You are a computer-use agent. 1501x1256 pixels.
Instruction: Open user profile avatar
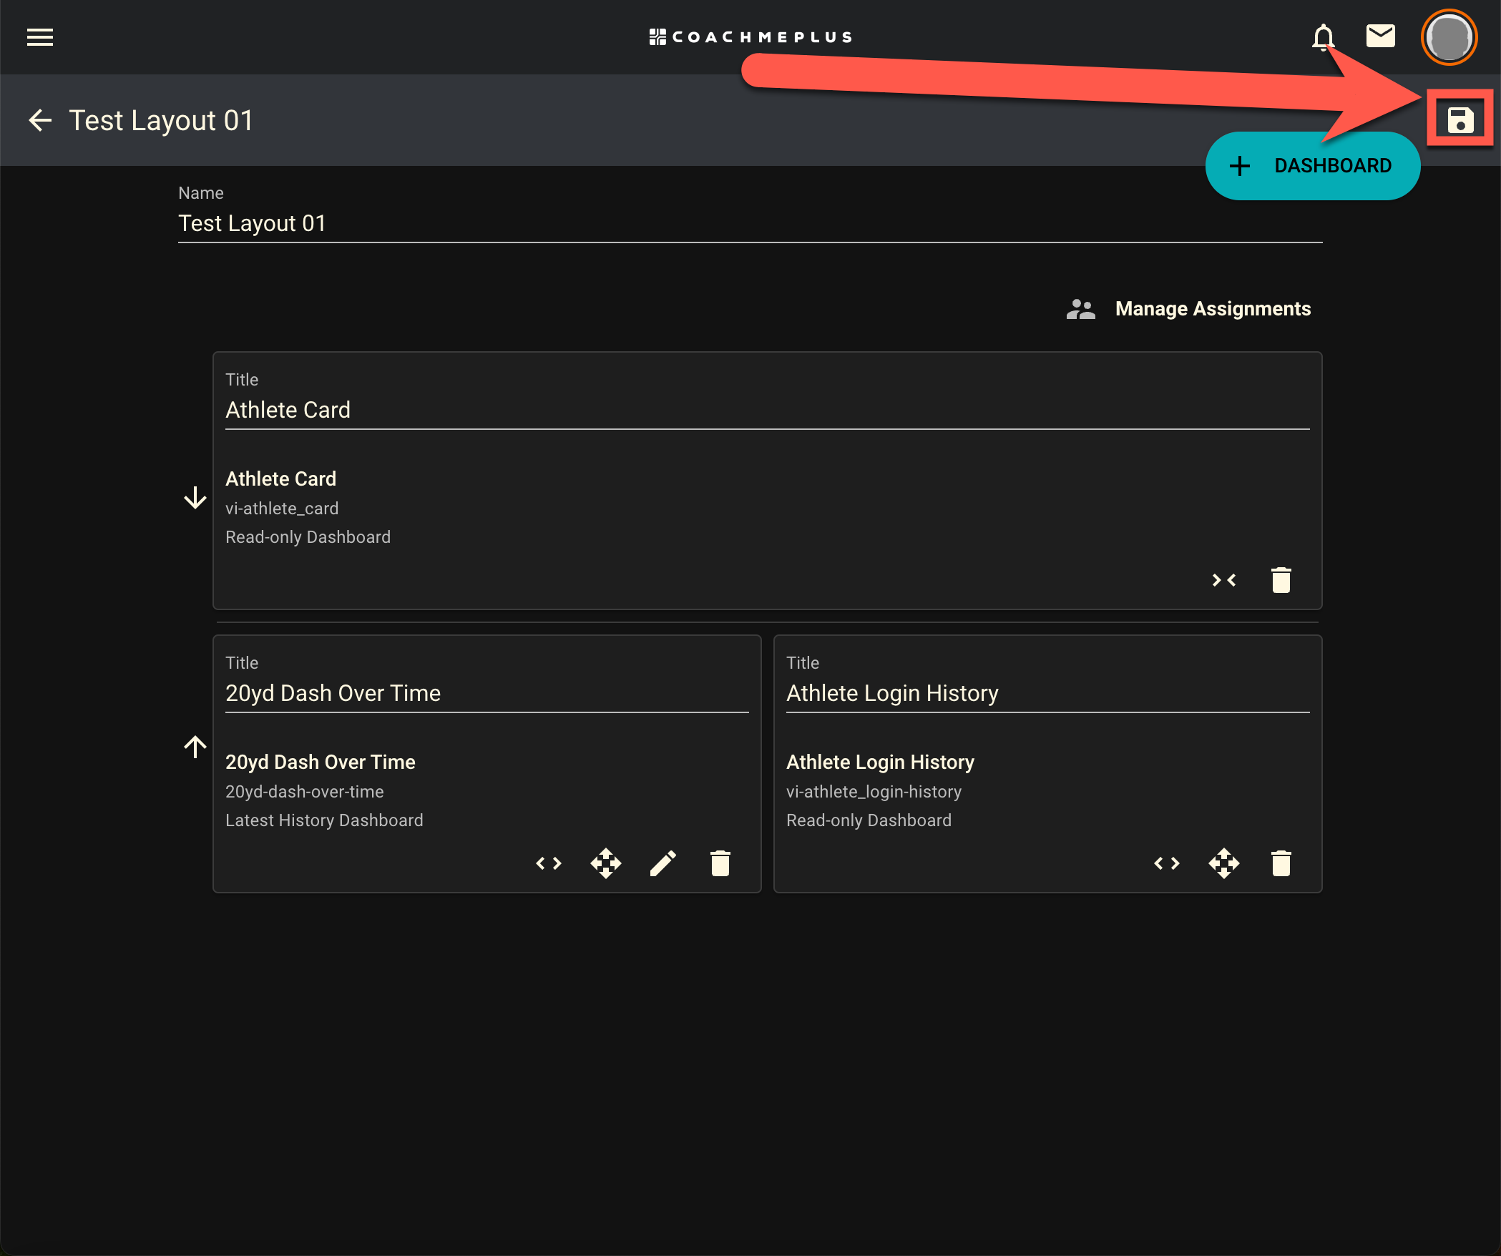1449,37
